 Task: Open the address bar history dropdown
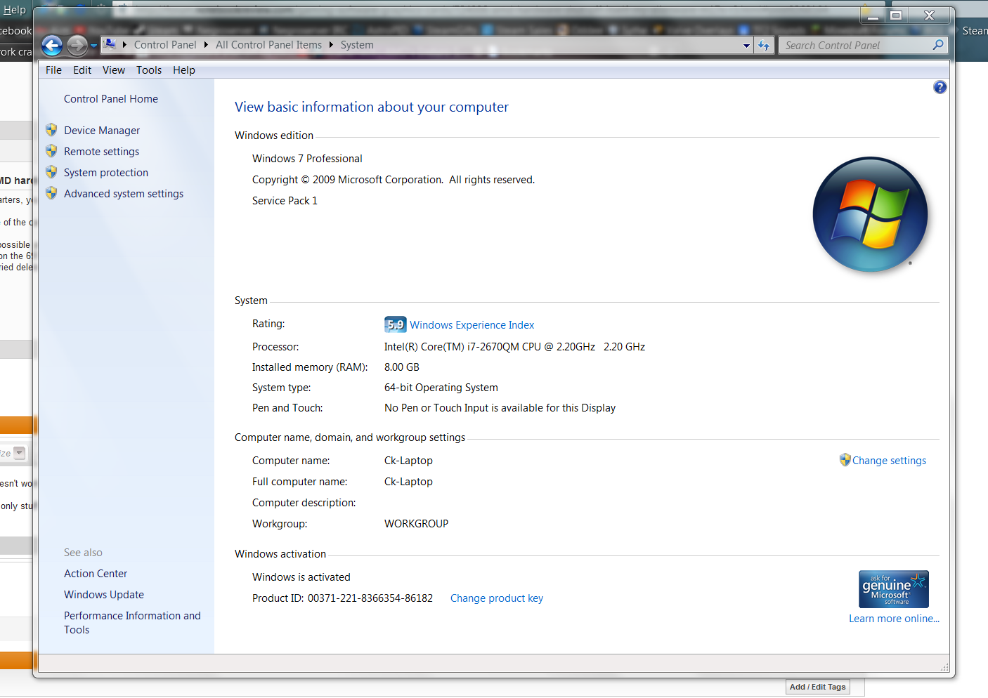tap(746, 46)
